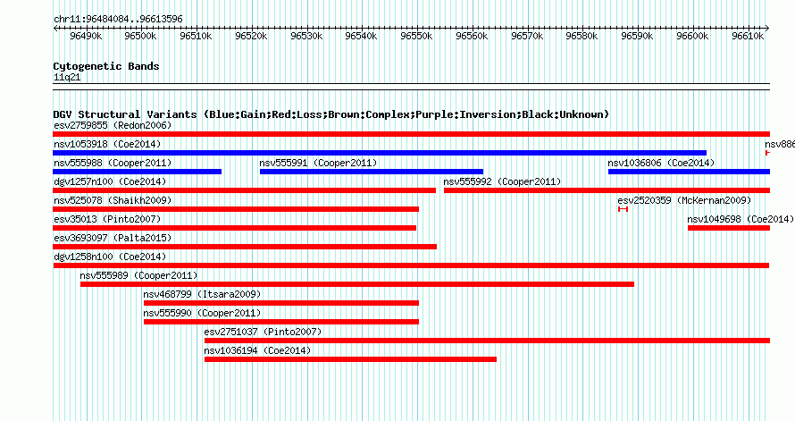Click the 96540k ruler tick label

point(361,36)
